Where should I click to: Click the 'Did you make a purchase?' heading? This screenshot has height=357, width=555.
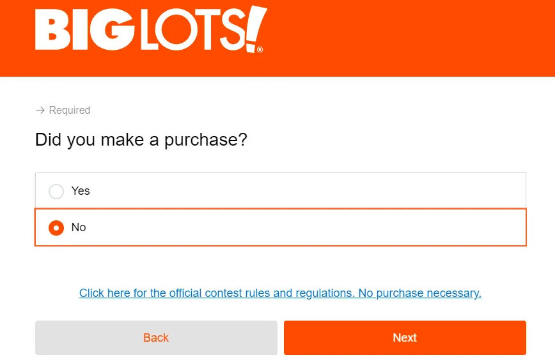[x=141, y=140]
